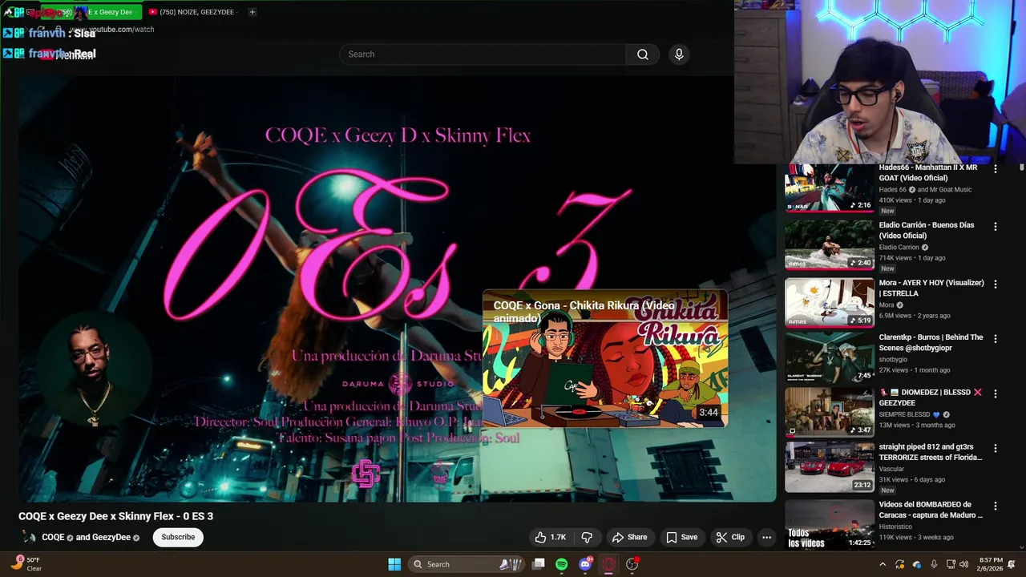Open more actions menu beside Clip

pos(766,537)
